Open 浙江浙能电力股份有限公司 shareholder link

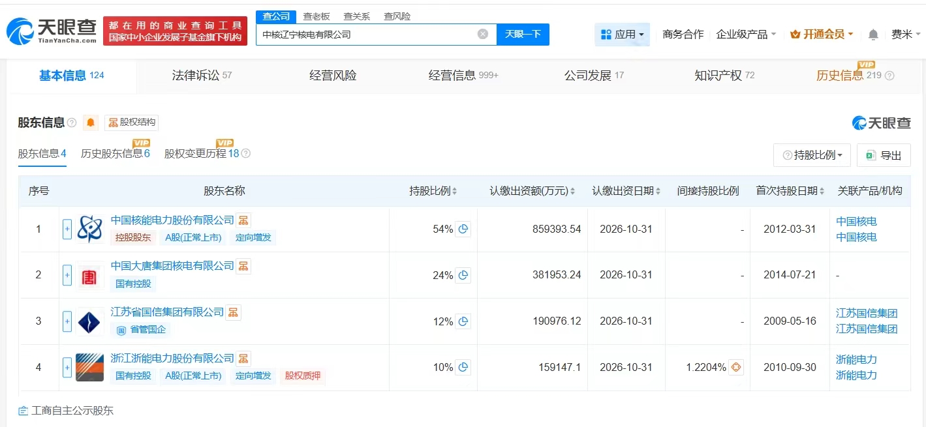(x=172, y=359)
